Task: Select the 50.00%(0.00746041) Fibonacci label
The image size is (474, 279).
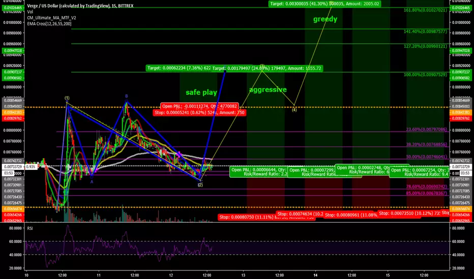Action: point(427,157)
